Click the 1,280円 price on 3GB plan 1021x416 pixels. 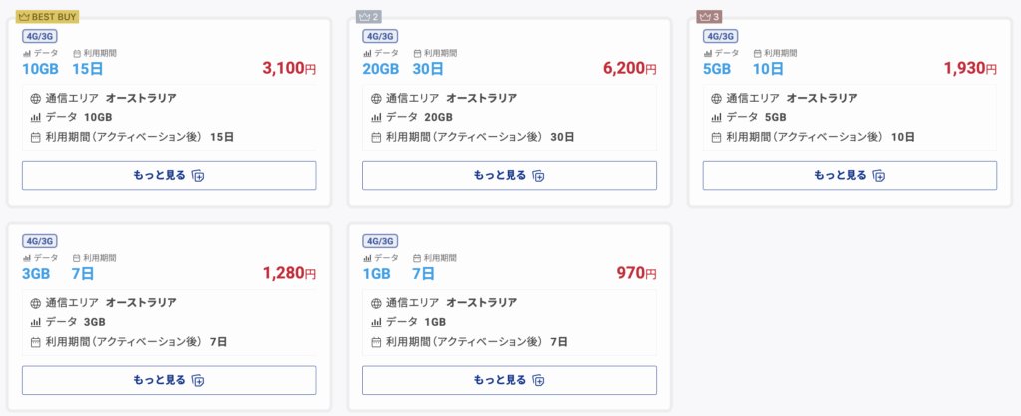point(290,273)
